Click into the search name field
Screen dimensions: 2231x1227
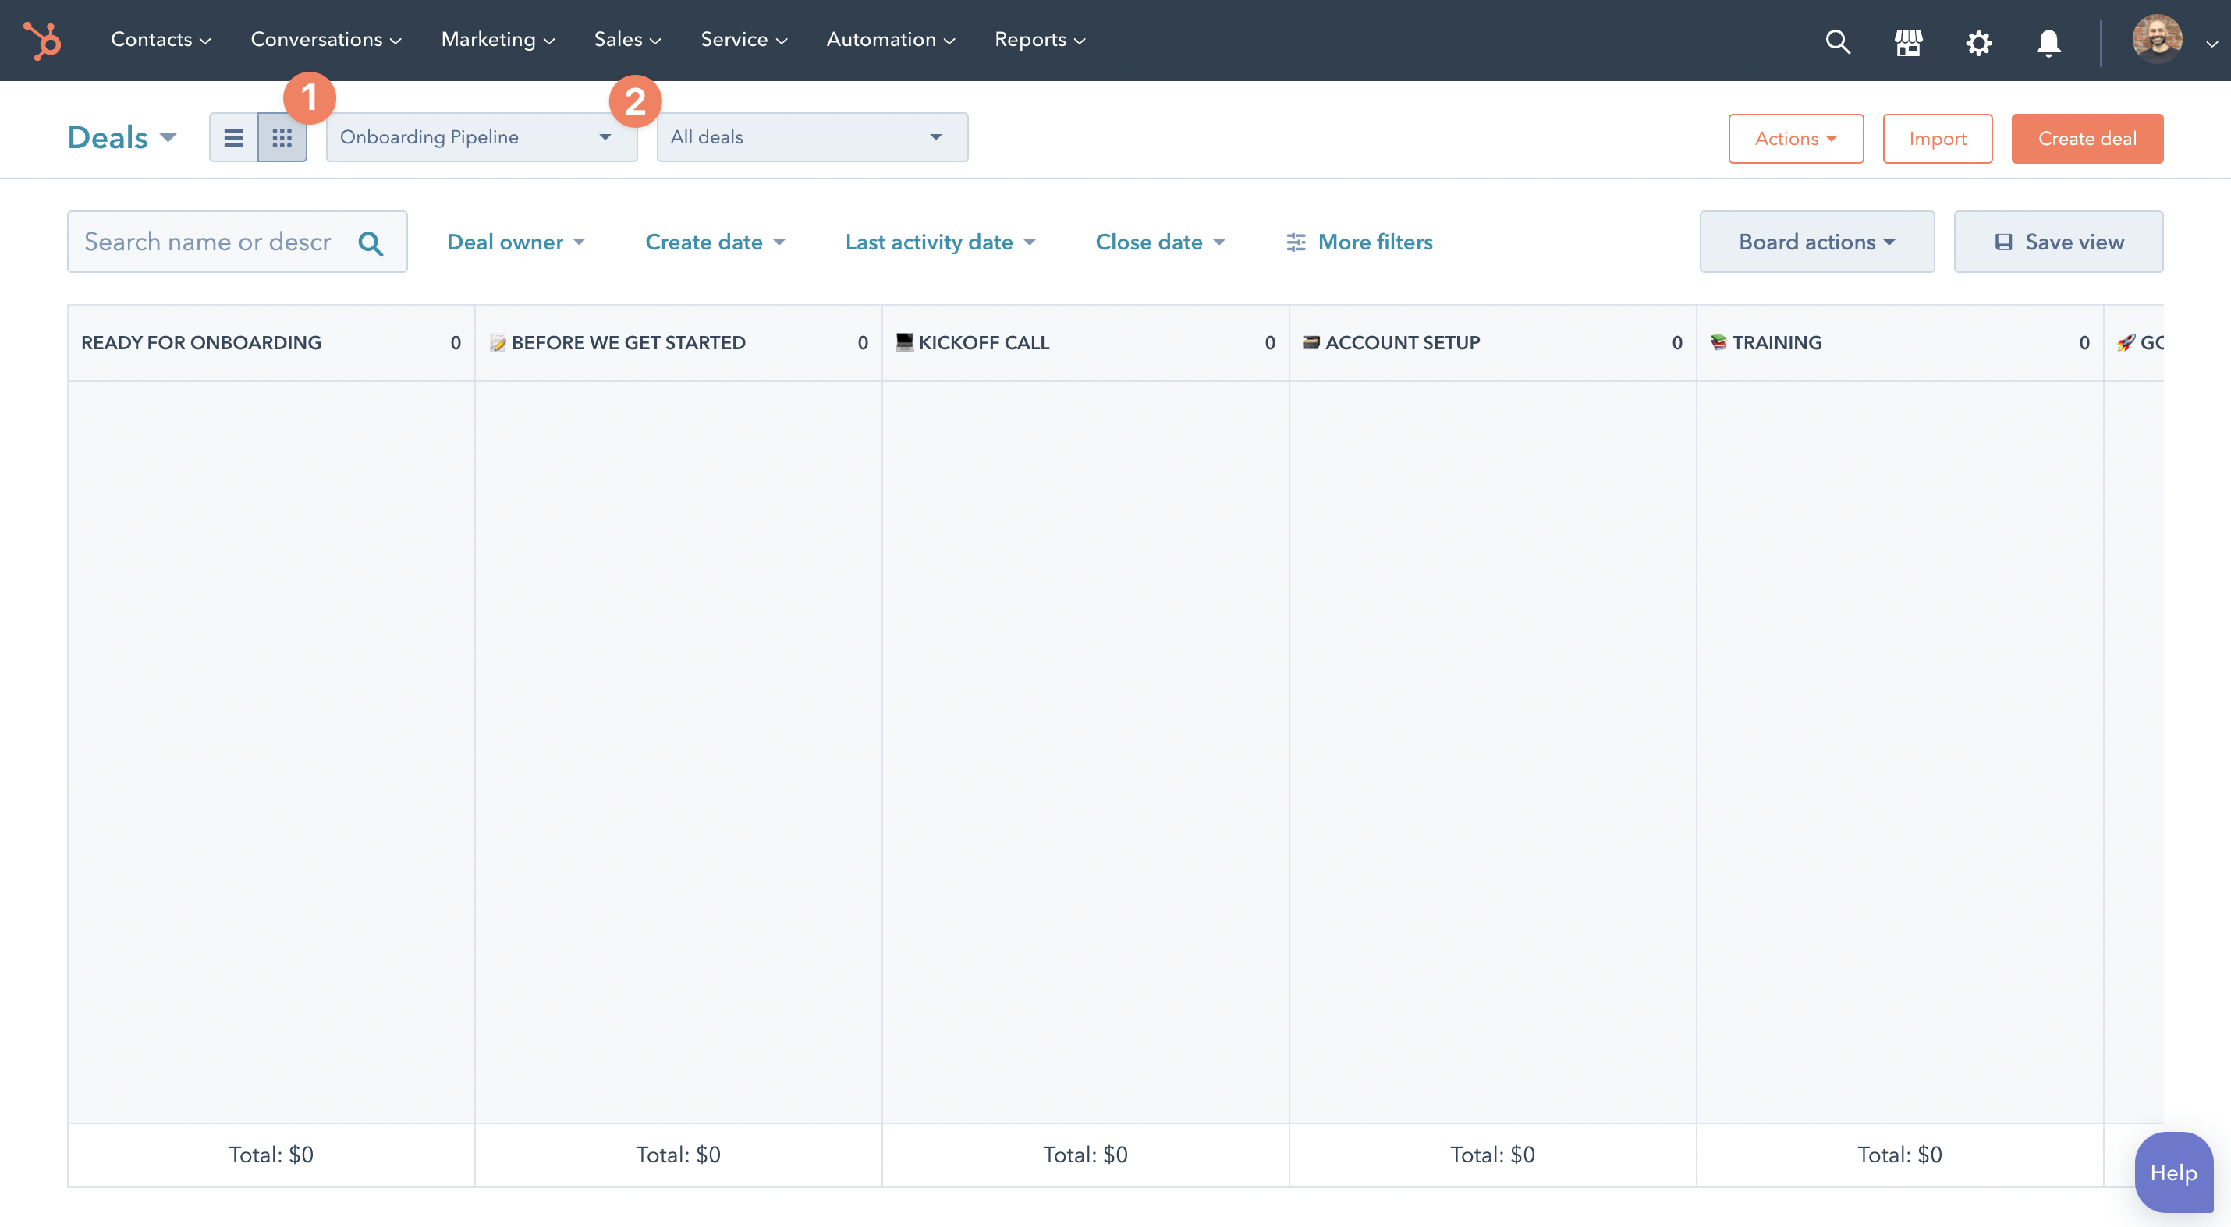(207, 242)
